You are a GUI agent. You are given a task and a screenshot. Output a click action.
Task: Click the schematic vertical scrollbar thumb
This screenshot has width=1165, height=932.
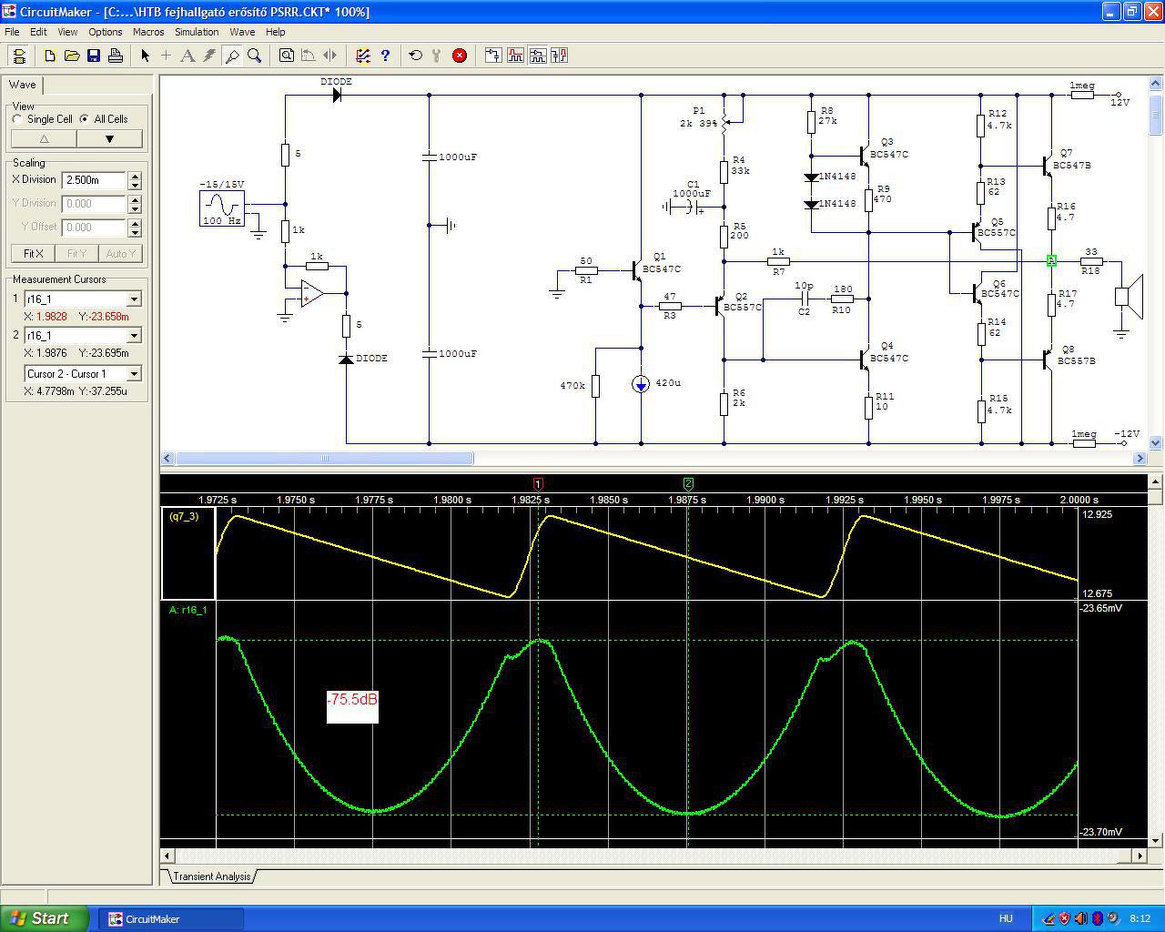(1156, 113)
